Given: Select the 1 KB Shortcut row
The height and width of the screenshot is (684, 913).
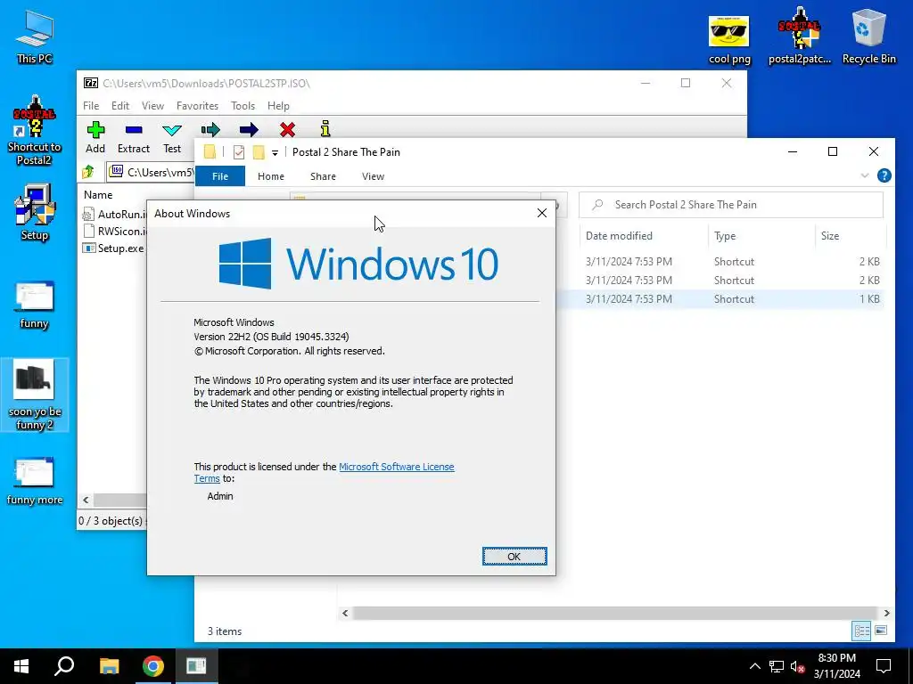Looking at the screenshot, I should [x=720, y=299].
